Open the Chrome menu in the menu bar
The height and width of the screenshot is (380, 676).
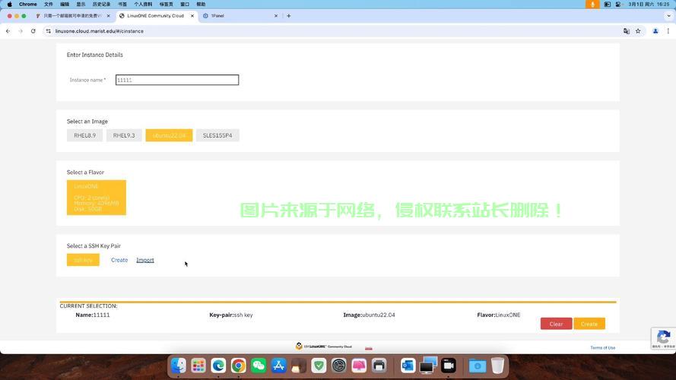click(x=28, y=4)
